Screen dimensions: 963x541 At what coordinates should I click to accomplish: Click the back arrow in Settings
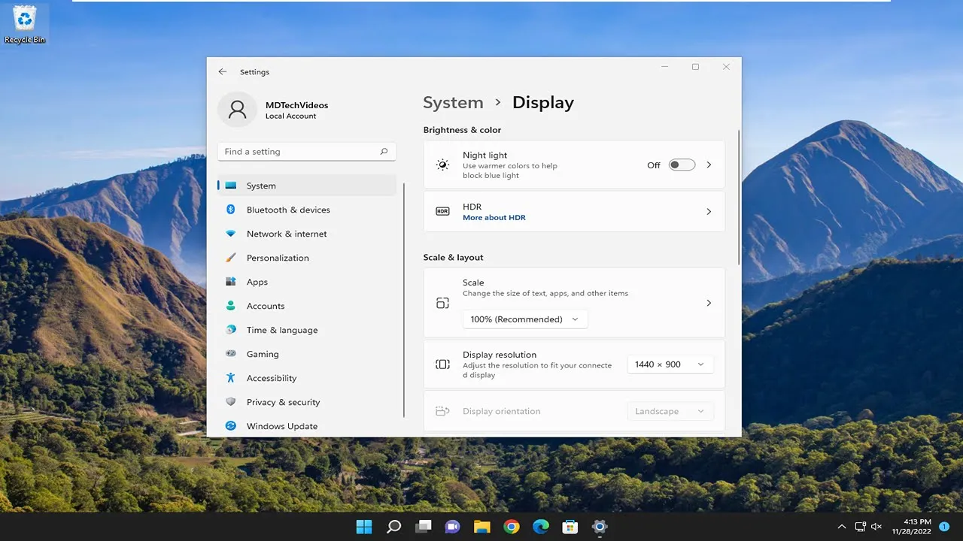click(222, 72)
